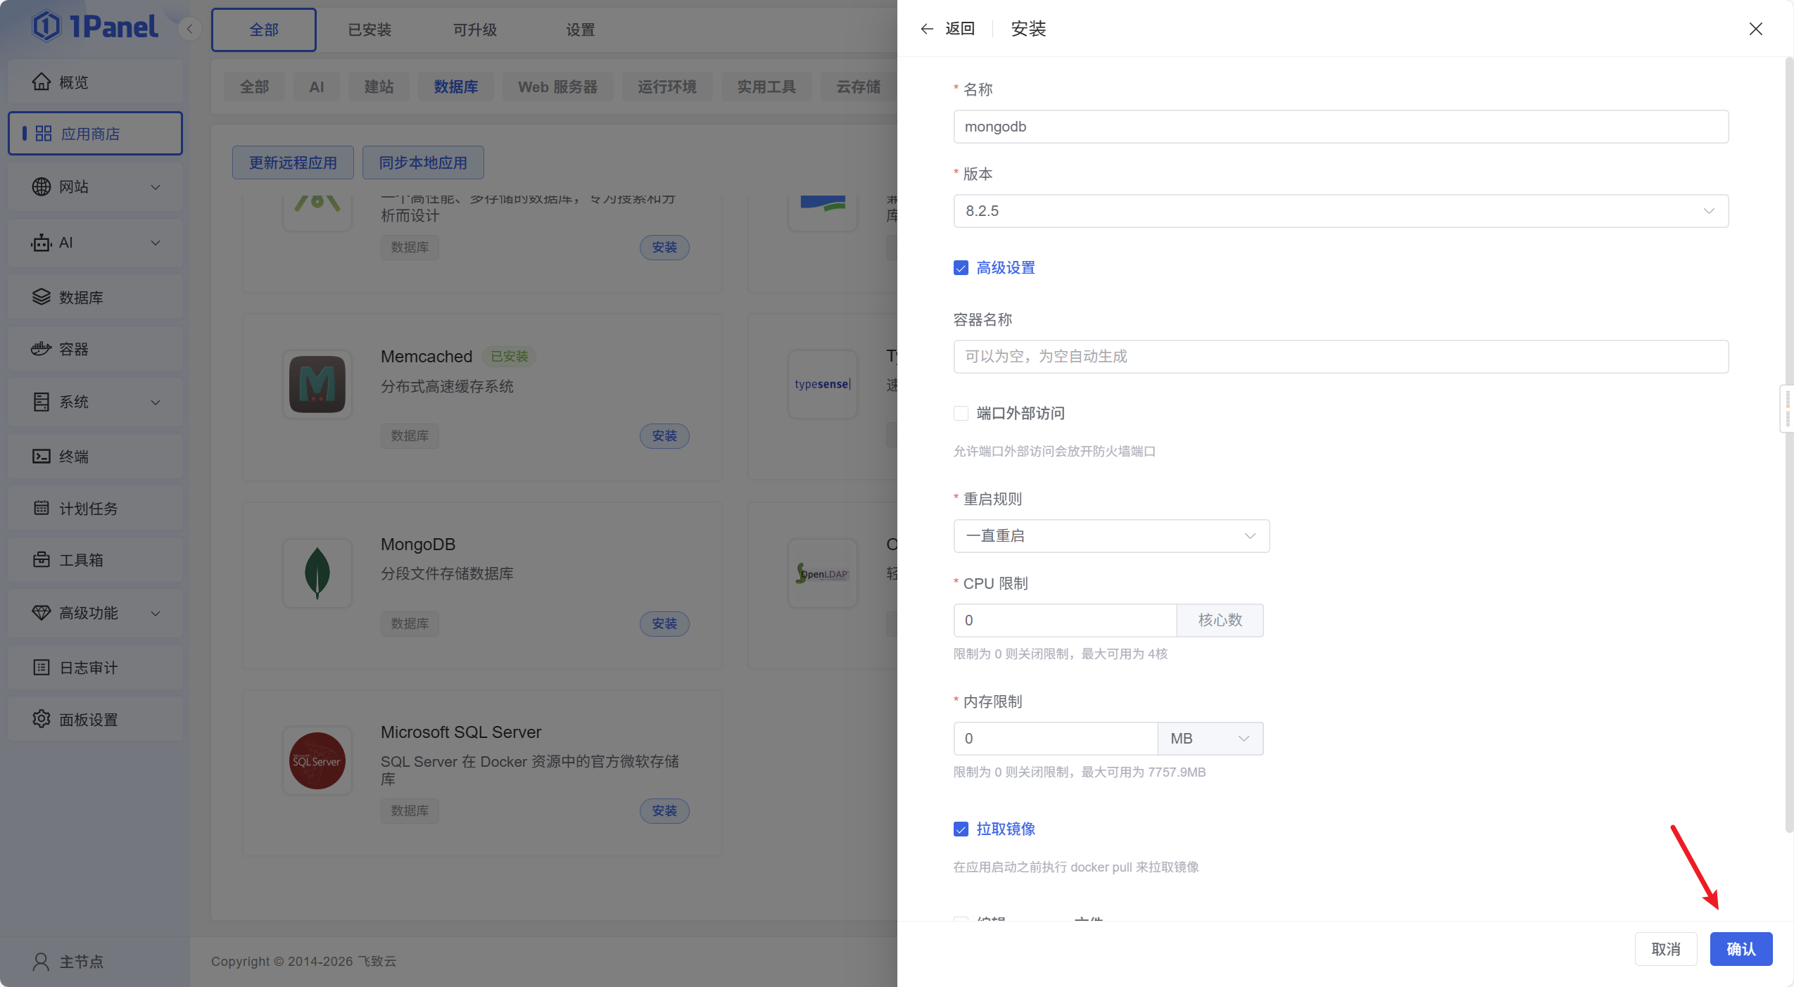Switch to the 已安装 tab

[x=369, y=30]
